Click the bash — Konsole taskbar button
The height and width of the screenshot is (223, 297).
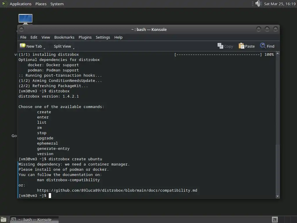coord(34,220)
